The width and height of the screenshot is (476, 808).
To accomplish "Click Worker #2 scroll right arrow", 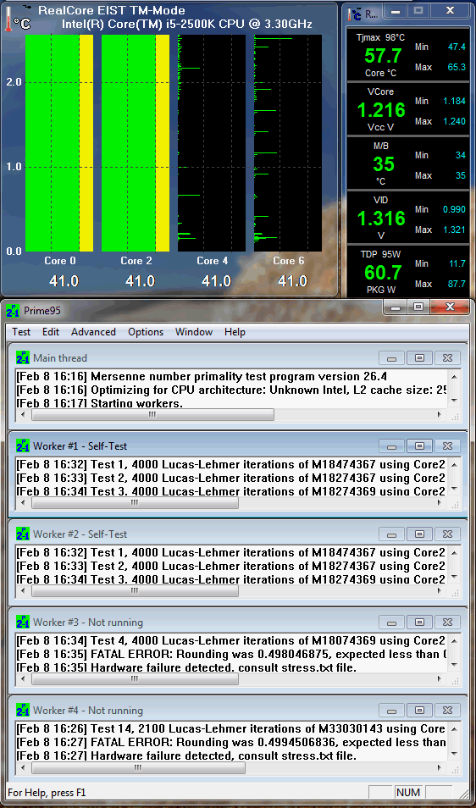I will tap(440, 591).
